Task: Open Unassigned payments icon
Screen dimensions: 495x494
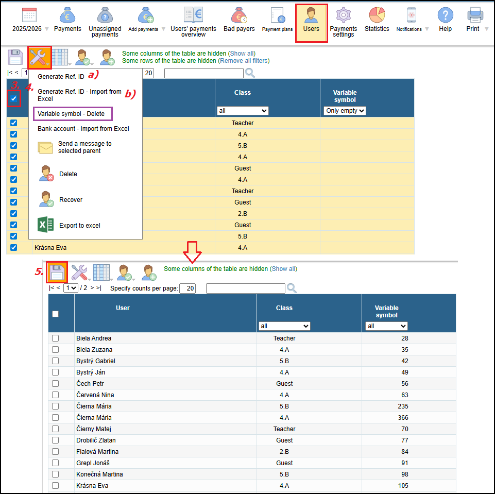Action: click(105, 15)
